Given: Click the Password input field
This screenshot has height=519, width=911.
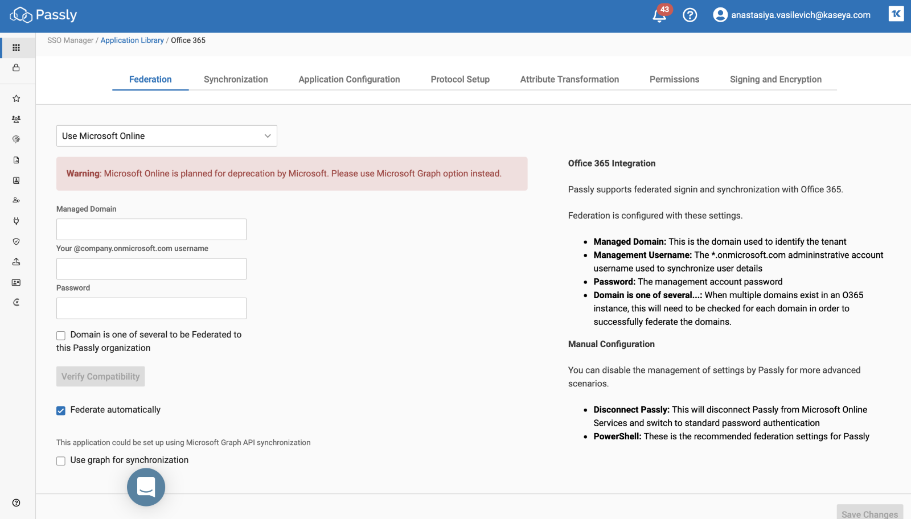Looking at the screenshot, I should click(151, 308).
